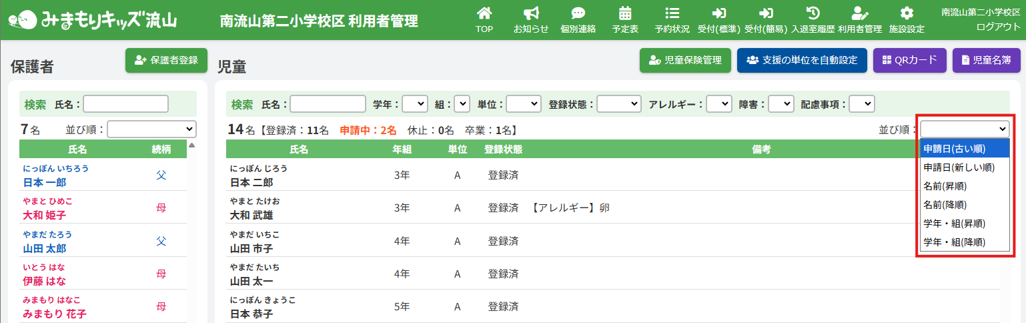
Task: Click ログアウト to sign out
Action: pyautogui.click(x=998, y=27)
